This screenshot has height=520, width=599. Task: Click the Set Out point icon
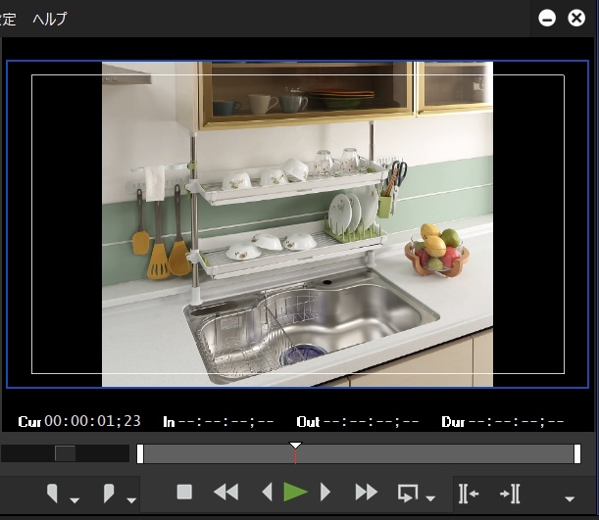click(110, 493)
